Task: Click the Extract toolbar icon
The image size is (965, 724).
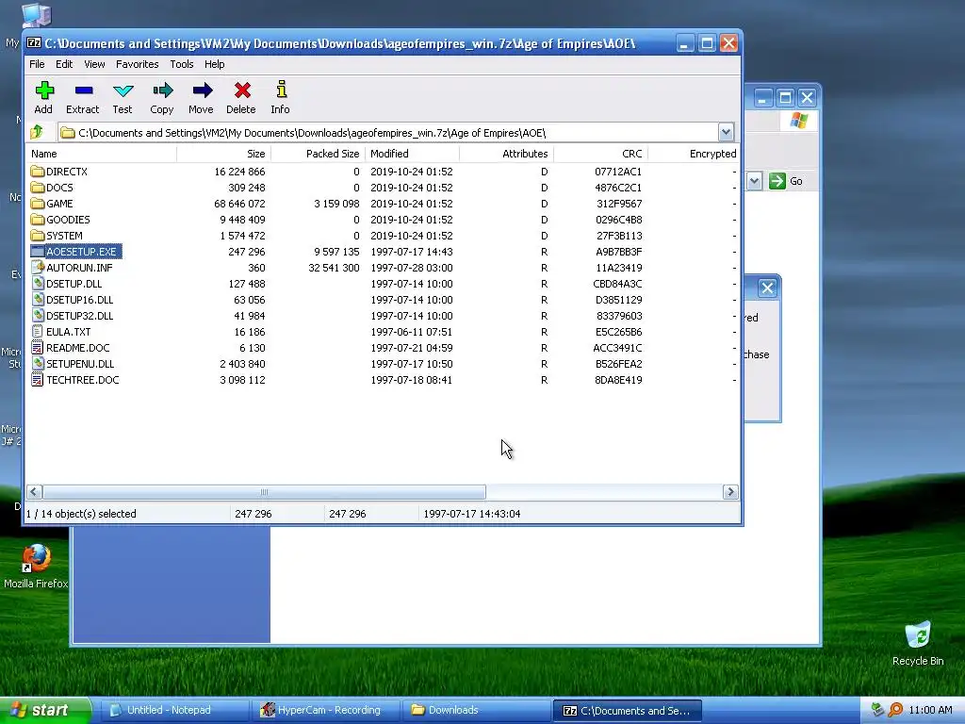Action: pos(83,90)
